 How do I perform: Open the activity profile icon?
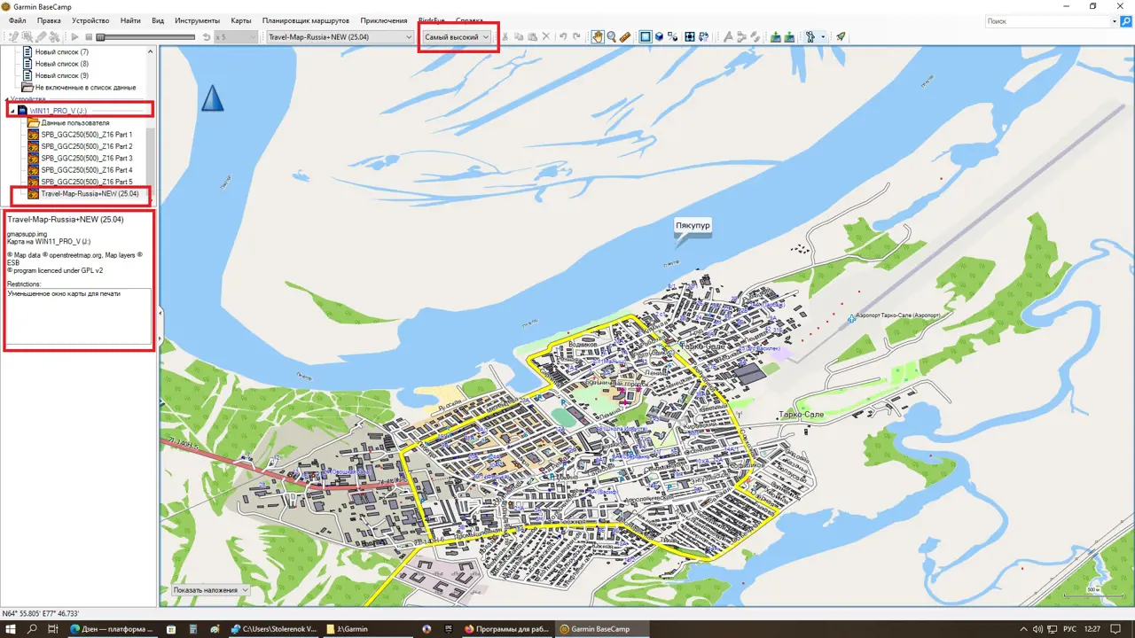[x=810, y=37]
